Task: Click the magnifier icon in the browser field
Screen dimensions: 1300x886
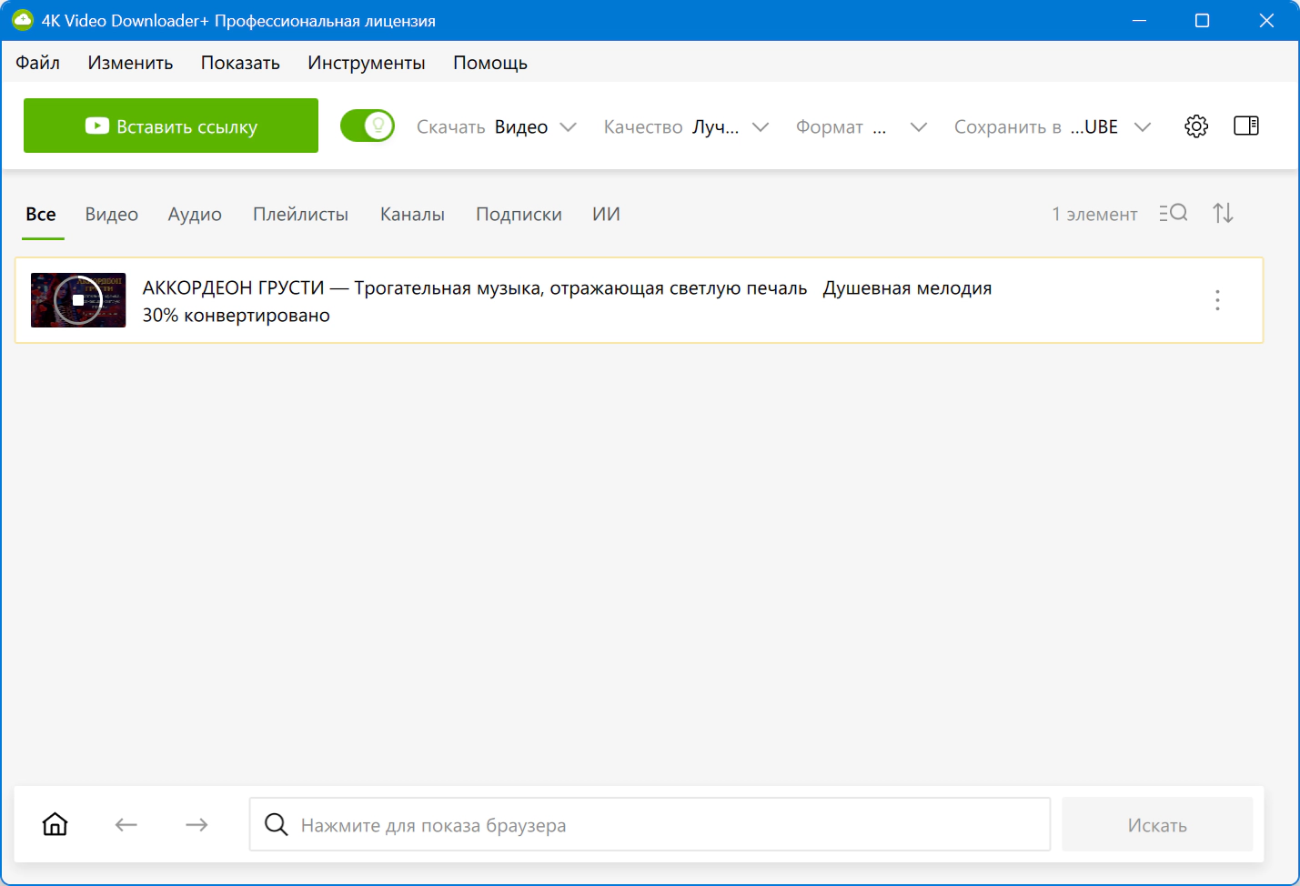Action: 277,825
